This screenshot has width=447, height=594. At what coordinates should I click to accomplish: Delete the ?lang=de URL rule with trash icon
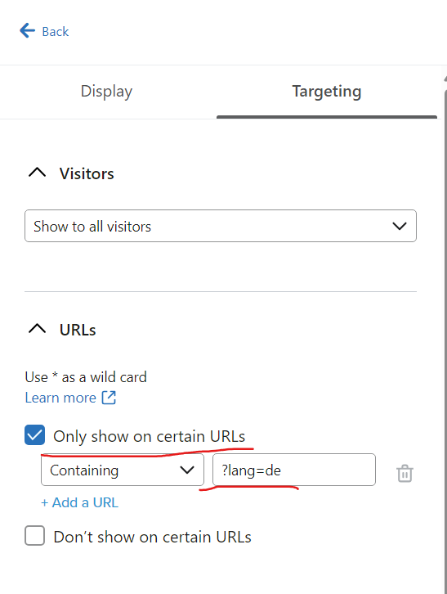click(405, 473)
